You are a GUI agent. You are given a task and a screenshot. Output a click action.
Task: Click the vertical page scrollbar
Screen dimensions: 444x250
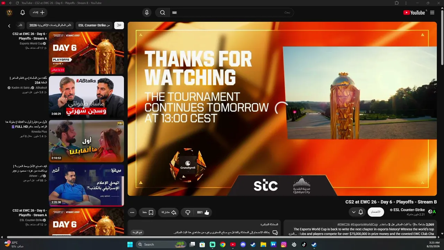pyautogui.click(x=442, y=38)
